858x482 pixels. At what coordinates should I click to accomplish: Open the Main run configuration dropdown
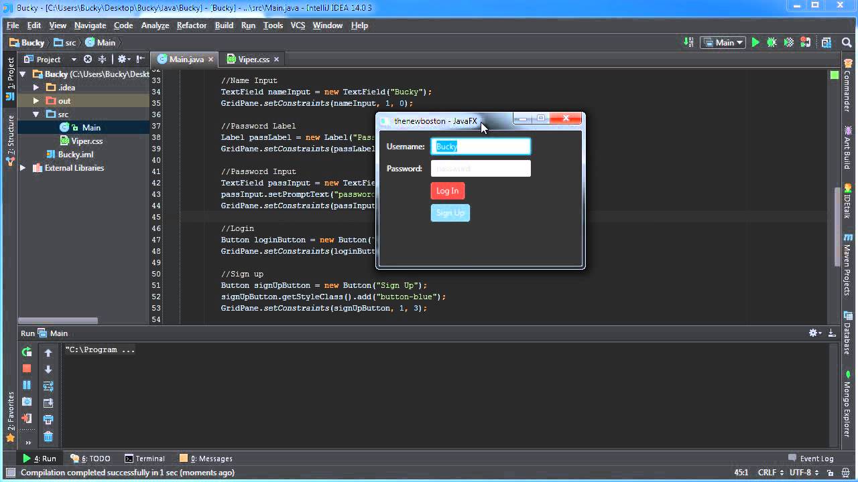(724, 42)
